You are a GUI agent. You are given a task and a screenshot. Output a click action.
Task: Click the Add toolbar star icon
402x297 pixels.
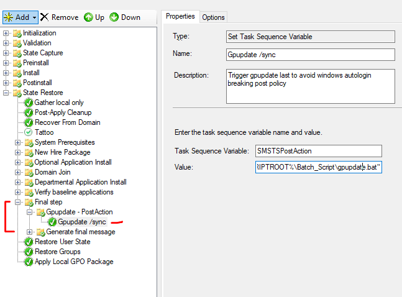click(x=8, y=17)
